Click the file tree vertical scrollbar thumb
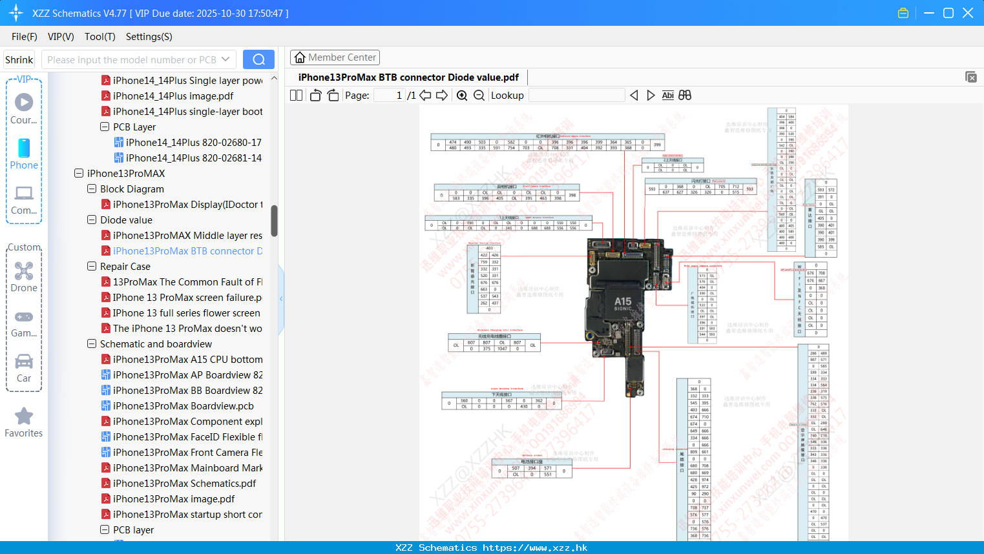This screenshot has width=984, height=554. coord(274,221)
